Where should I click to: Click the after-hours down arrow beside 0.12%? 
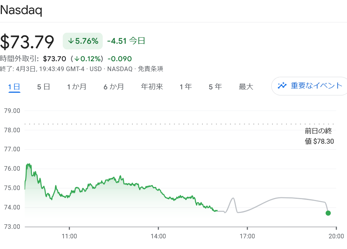pos(76,59)
